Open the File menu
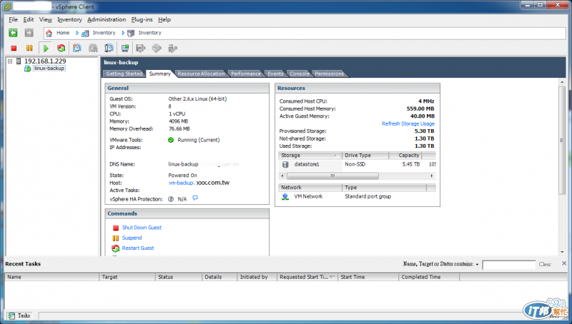Viewport: 572px width, 324px height. pos(13,20)
